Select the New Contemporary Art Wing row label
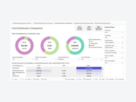The height and width of the screenshot is (102, 136). coord(18,73)
